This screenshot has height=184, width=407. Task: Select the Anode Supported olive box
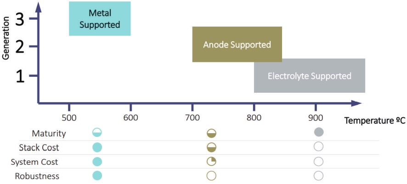click(237, 44)
